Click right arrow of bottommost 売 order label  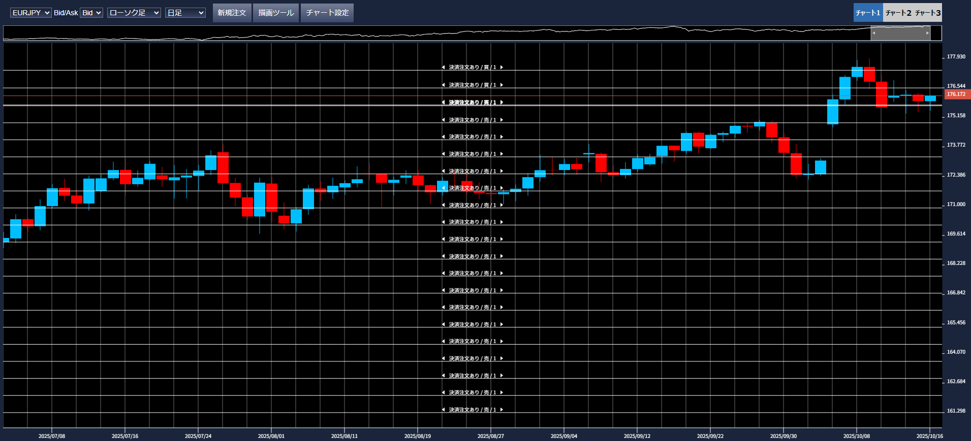[502, 410]
